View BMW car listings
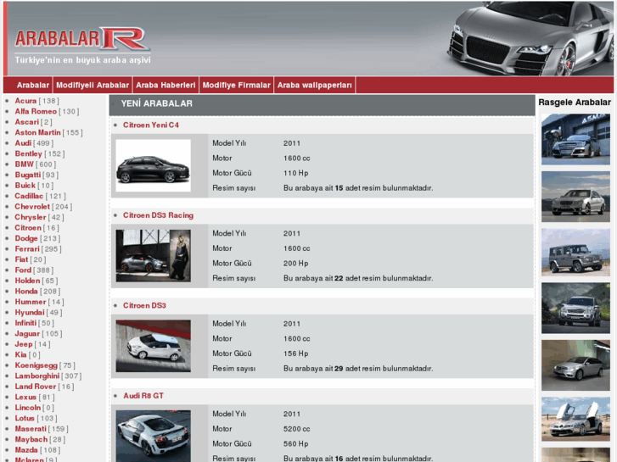The width and height of the screenshot is (617, 462). (25, 164)
